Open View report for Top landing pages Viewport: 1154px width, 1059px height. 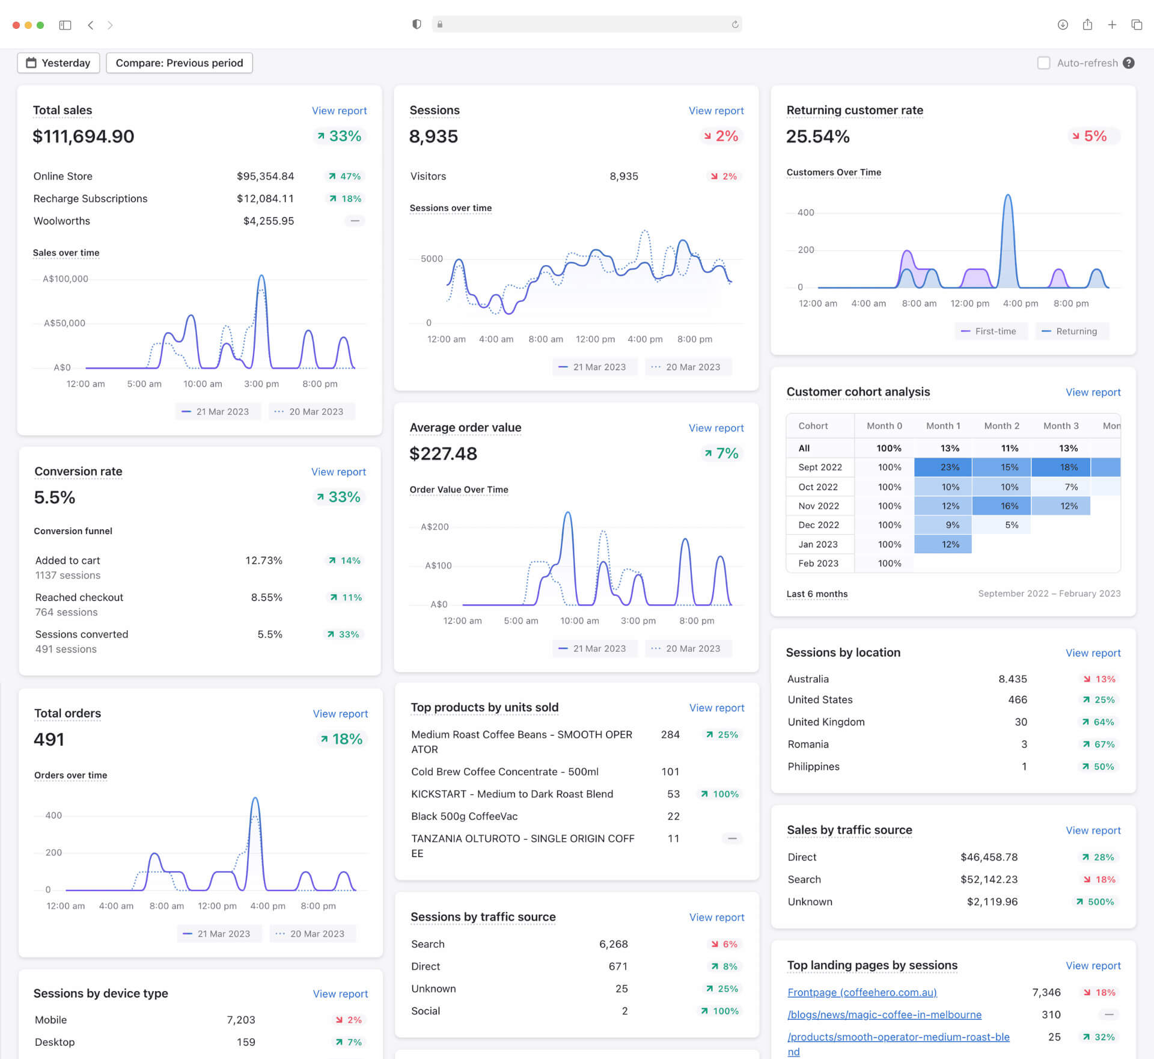pos(1093,966)
